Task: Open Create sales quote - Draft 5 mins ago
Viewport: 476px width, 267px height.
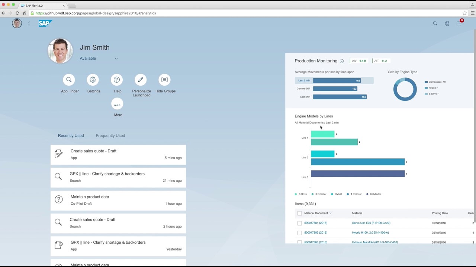Action: tap(118, 154)
